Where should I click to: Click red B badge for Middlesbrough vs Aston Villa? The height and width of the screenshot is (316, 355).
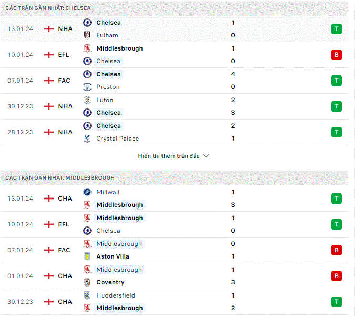coord(337,250)
